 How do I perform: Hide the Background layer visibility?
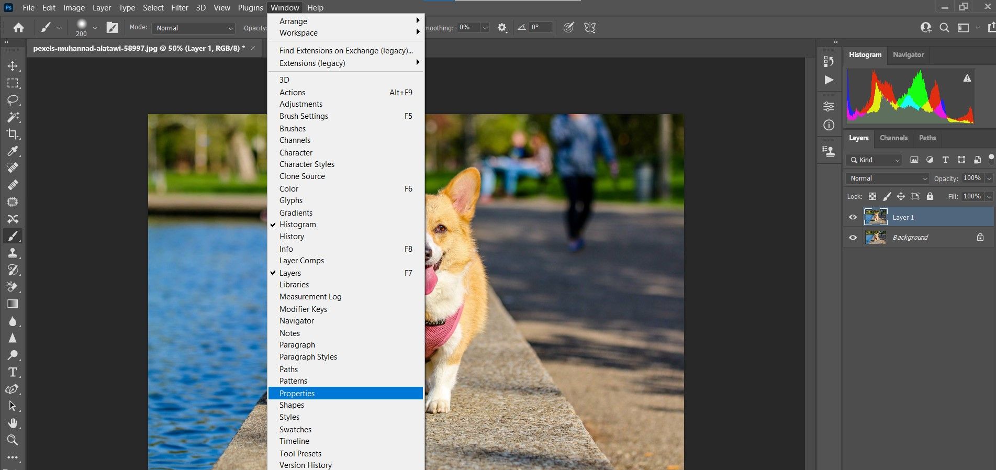[x=853, y=238]
